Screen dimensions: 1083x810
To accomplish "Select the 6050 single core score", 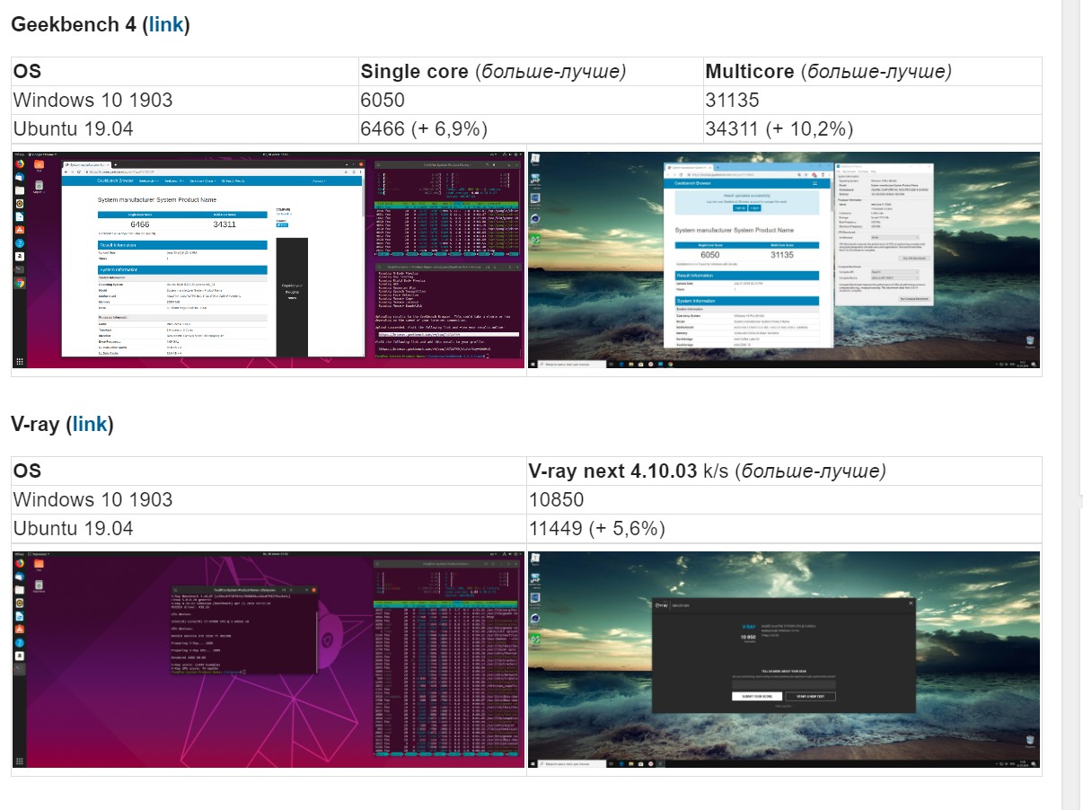I will point(383,101).
